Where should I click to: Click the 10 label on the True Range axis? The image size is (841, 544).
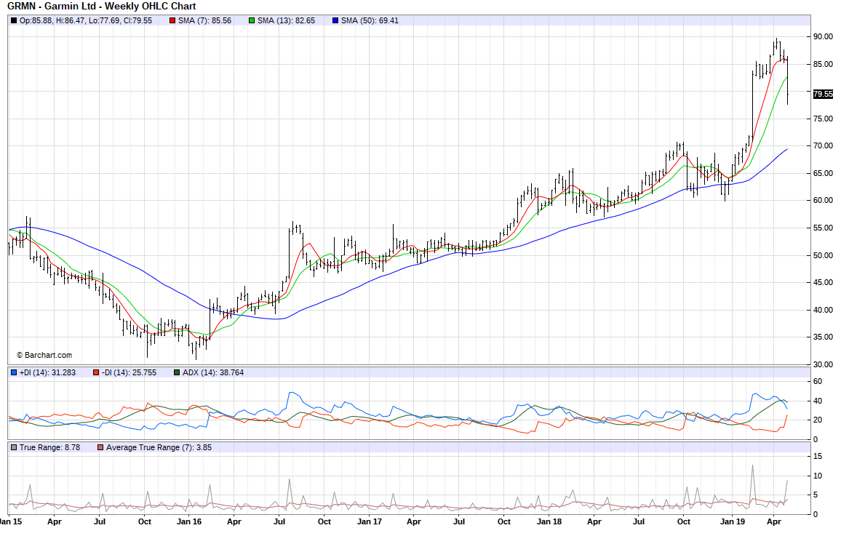[818, 476]
